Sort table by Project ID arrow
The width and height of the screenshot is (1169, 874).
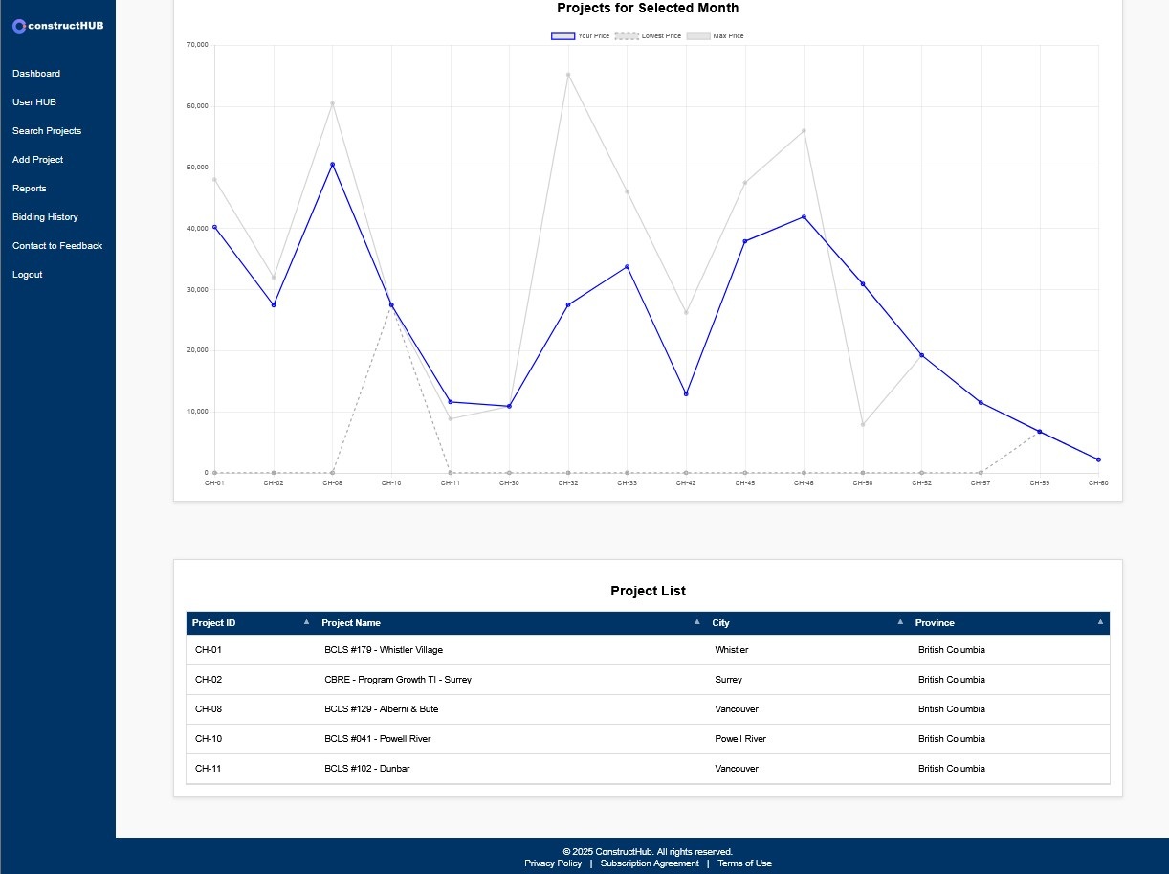306,622
